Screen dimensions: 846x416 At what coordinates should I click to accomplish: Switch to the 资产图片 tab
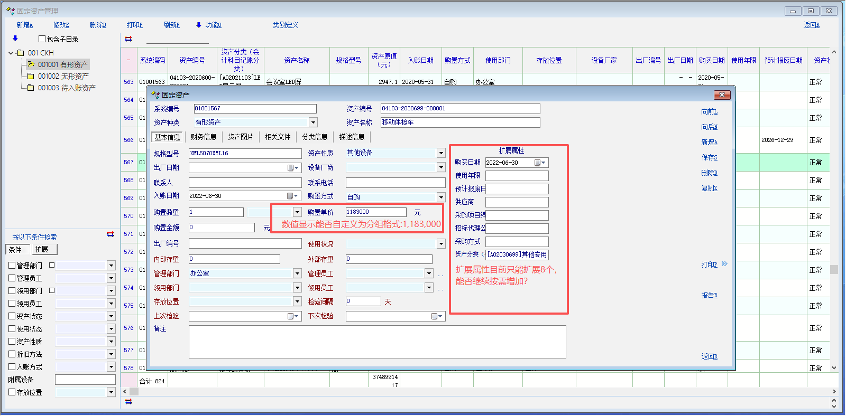point(241,137)
